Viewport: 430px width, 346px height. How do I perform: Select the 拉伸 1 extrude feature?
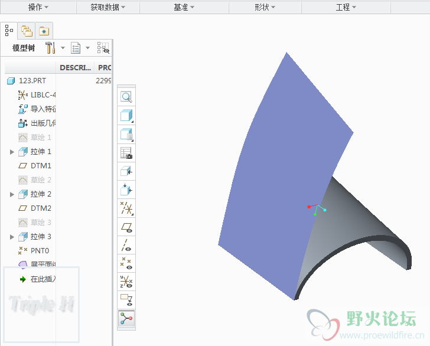34,152
